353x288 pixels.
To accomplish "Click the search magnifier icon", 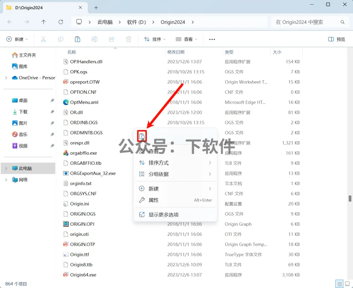I will tap(343, 22).
